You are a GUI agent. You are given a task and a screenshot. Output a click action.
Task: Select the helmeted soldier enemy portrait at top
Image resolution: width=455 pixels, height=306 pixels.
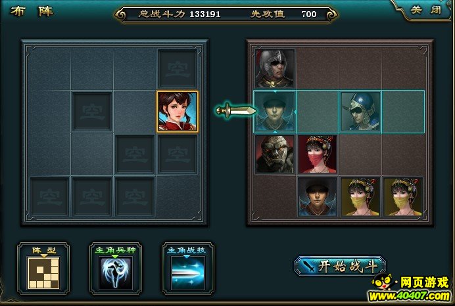coord(275,69)
